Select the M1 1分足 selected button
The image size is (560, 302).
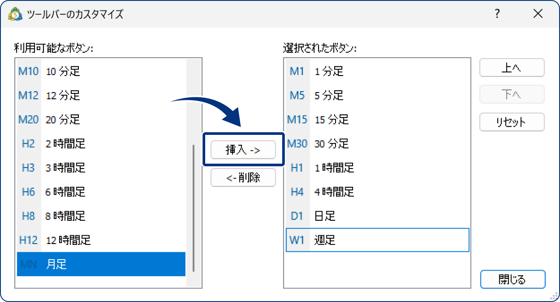point(359,72)
